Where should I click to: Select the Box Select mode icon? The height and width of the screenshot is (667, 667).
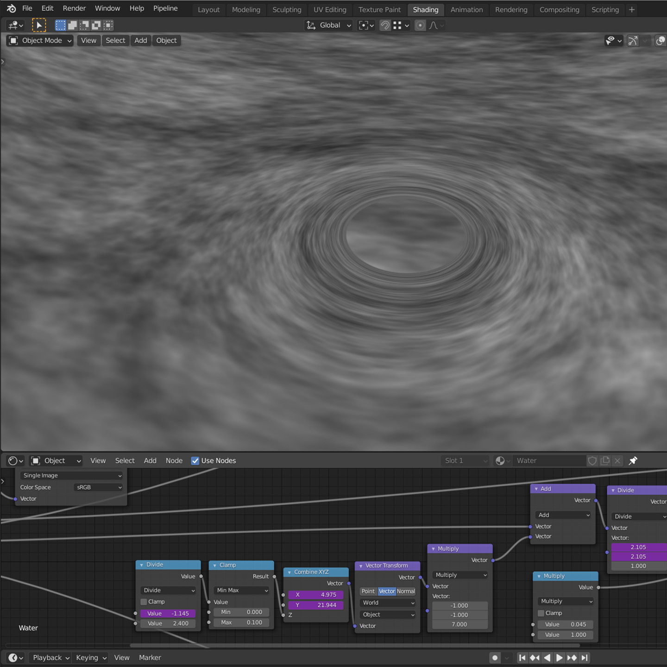[x=60, y=25]
